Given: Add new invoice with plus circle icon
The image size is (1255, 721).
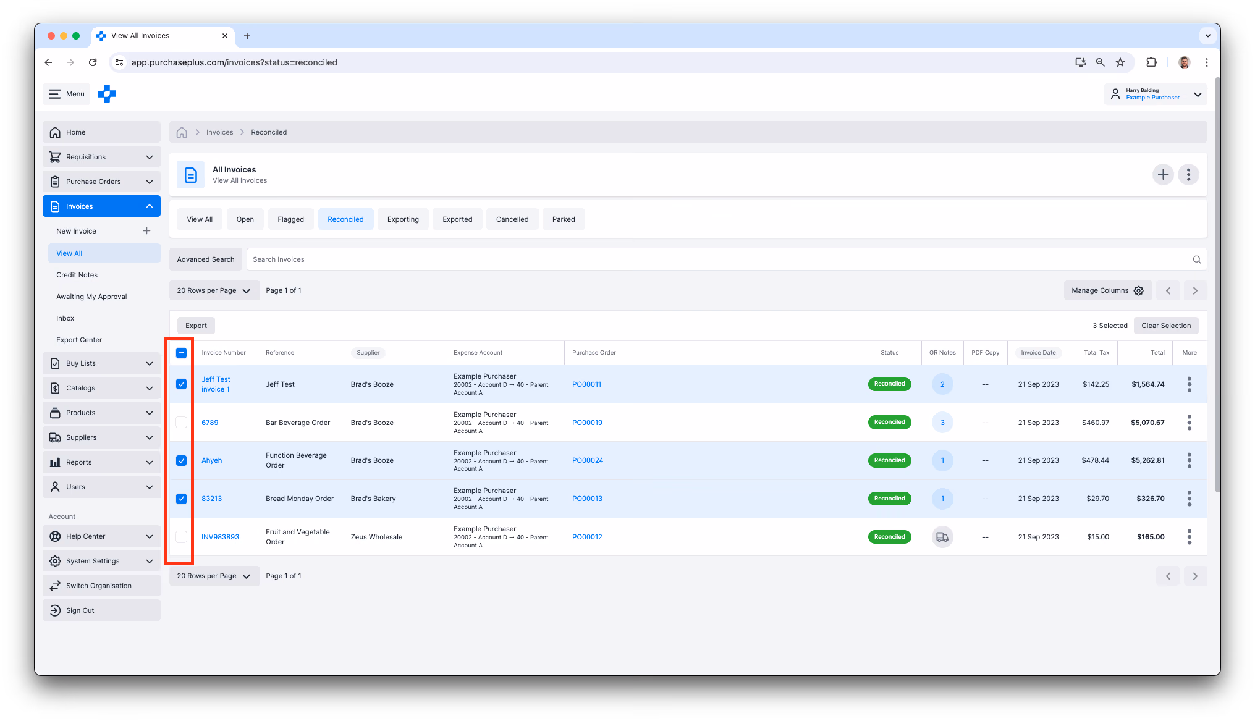Looking at the screenshot, I should tap(1163, 175).
